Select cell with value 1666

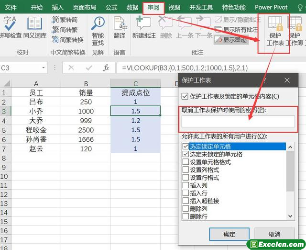(86, 139)
